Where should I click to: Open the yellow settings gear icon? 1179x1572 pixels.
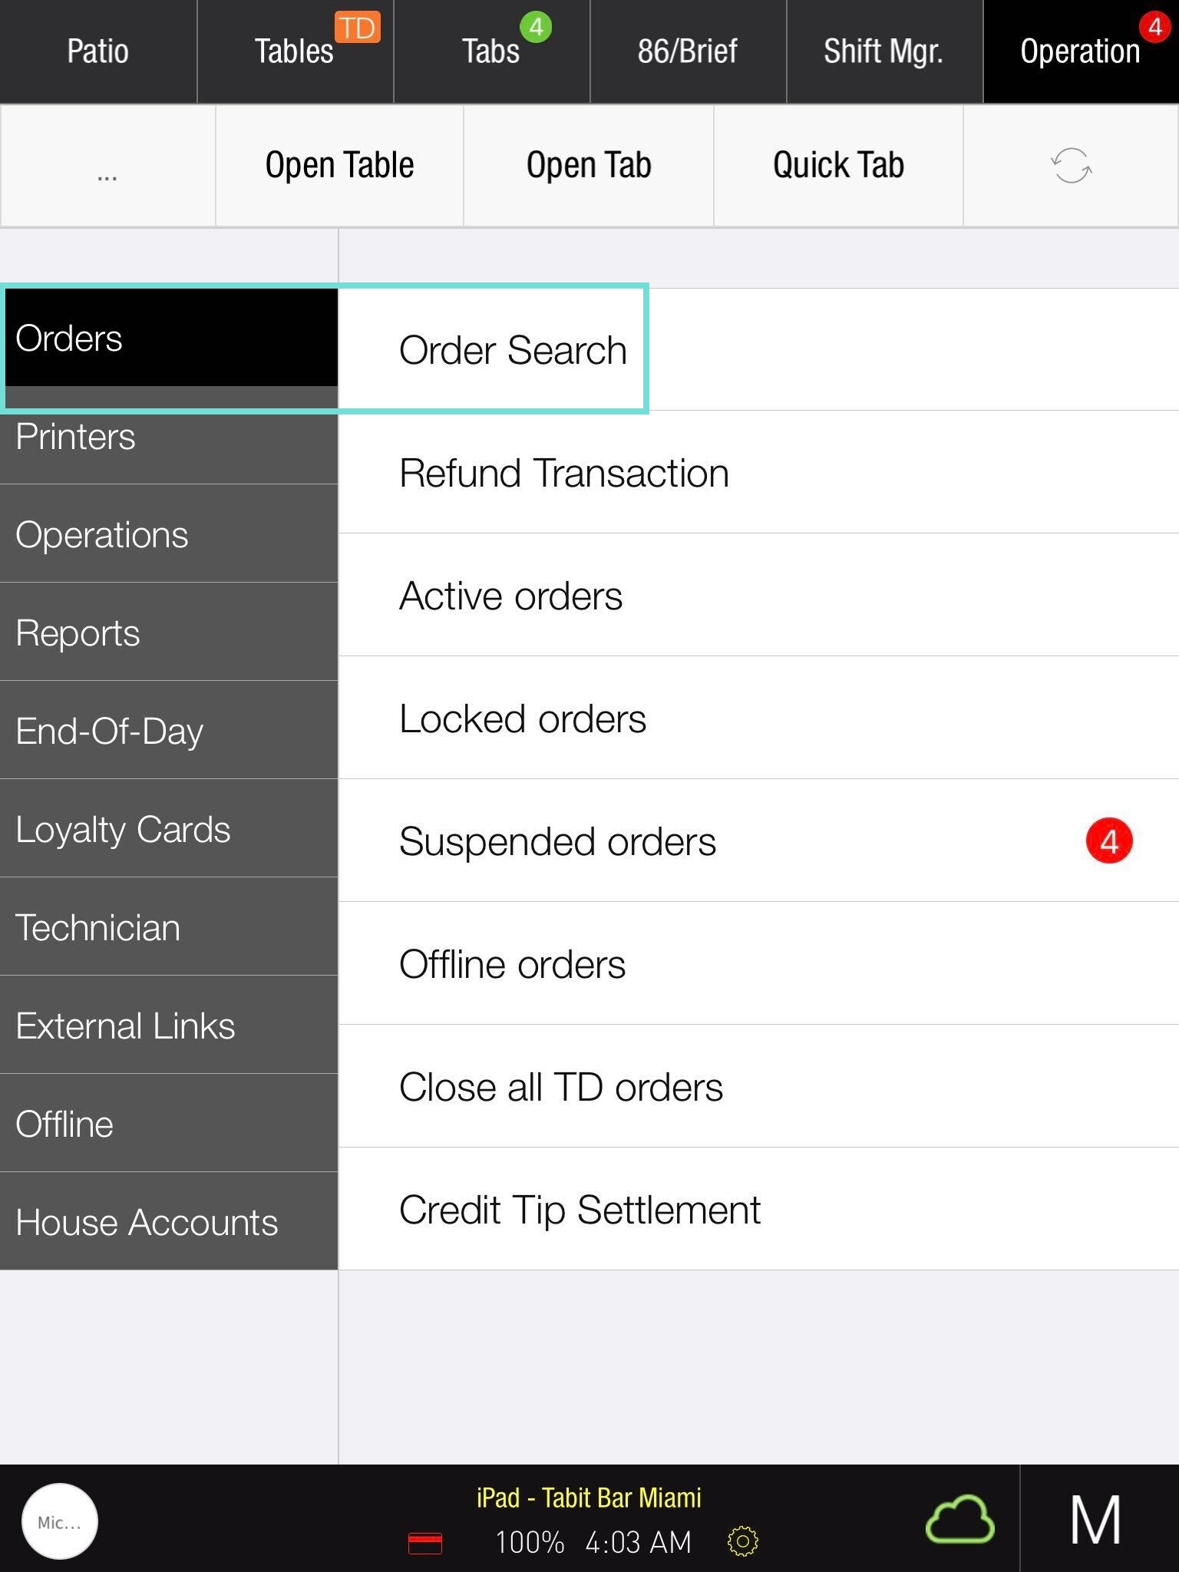coord(742,1541)
